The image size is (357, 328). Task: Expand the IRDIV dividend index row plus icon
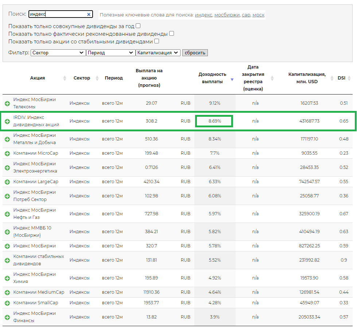pyautogui.click(x=7, y=121)
